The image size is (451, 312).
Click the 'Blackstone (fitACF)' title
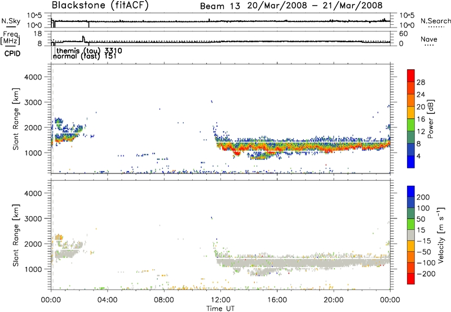(100, 5)
